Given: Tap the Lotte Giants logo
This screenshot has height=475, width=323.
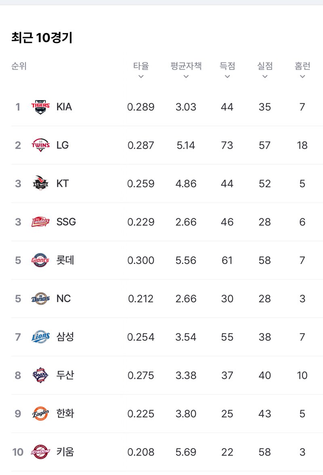Looking at the screenshot, I should click(40, 260).
